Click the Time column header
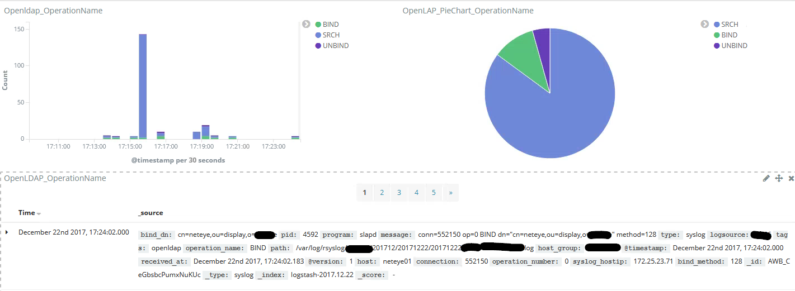Image resolution: width=795 pixels, height=291 pixels. point(26,213)
